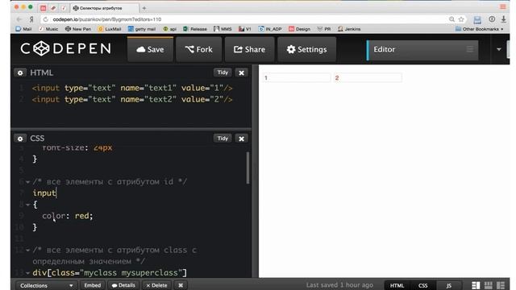Open the IN_ADP bookmark

[270, 29]
